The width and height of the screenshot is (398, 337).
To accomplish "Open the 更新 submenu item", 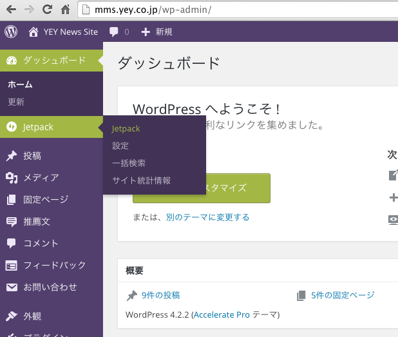I will (x=16, y=102).
